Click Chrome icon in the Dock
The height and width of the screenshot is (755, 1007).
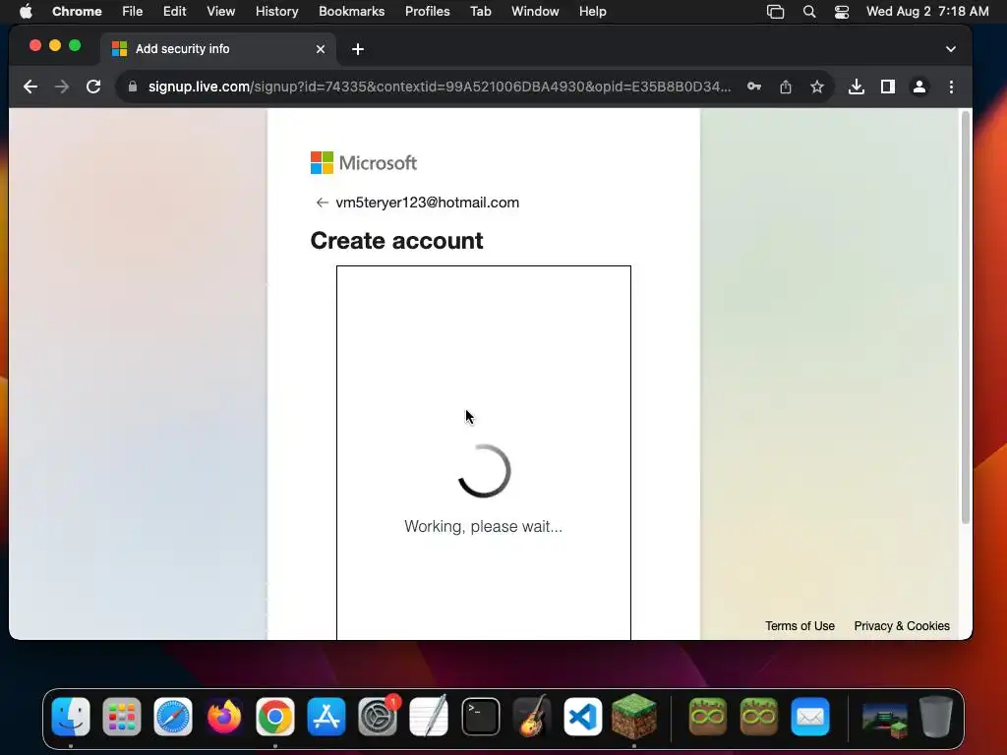[275, 717]
